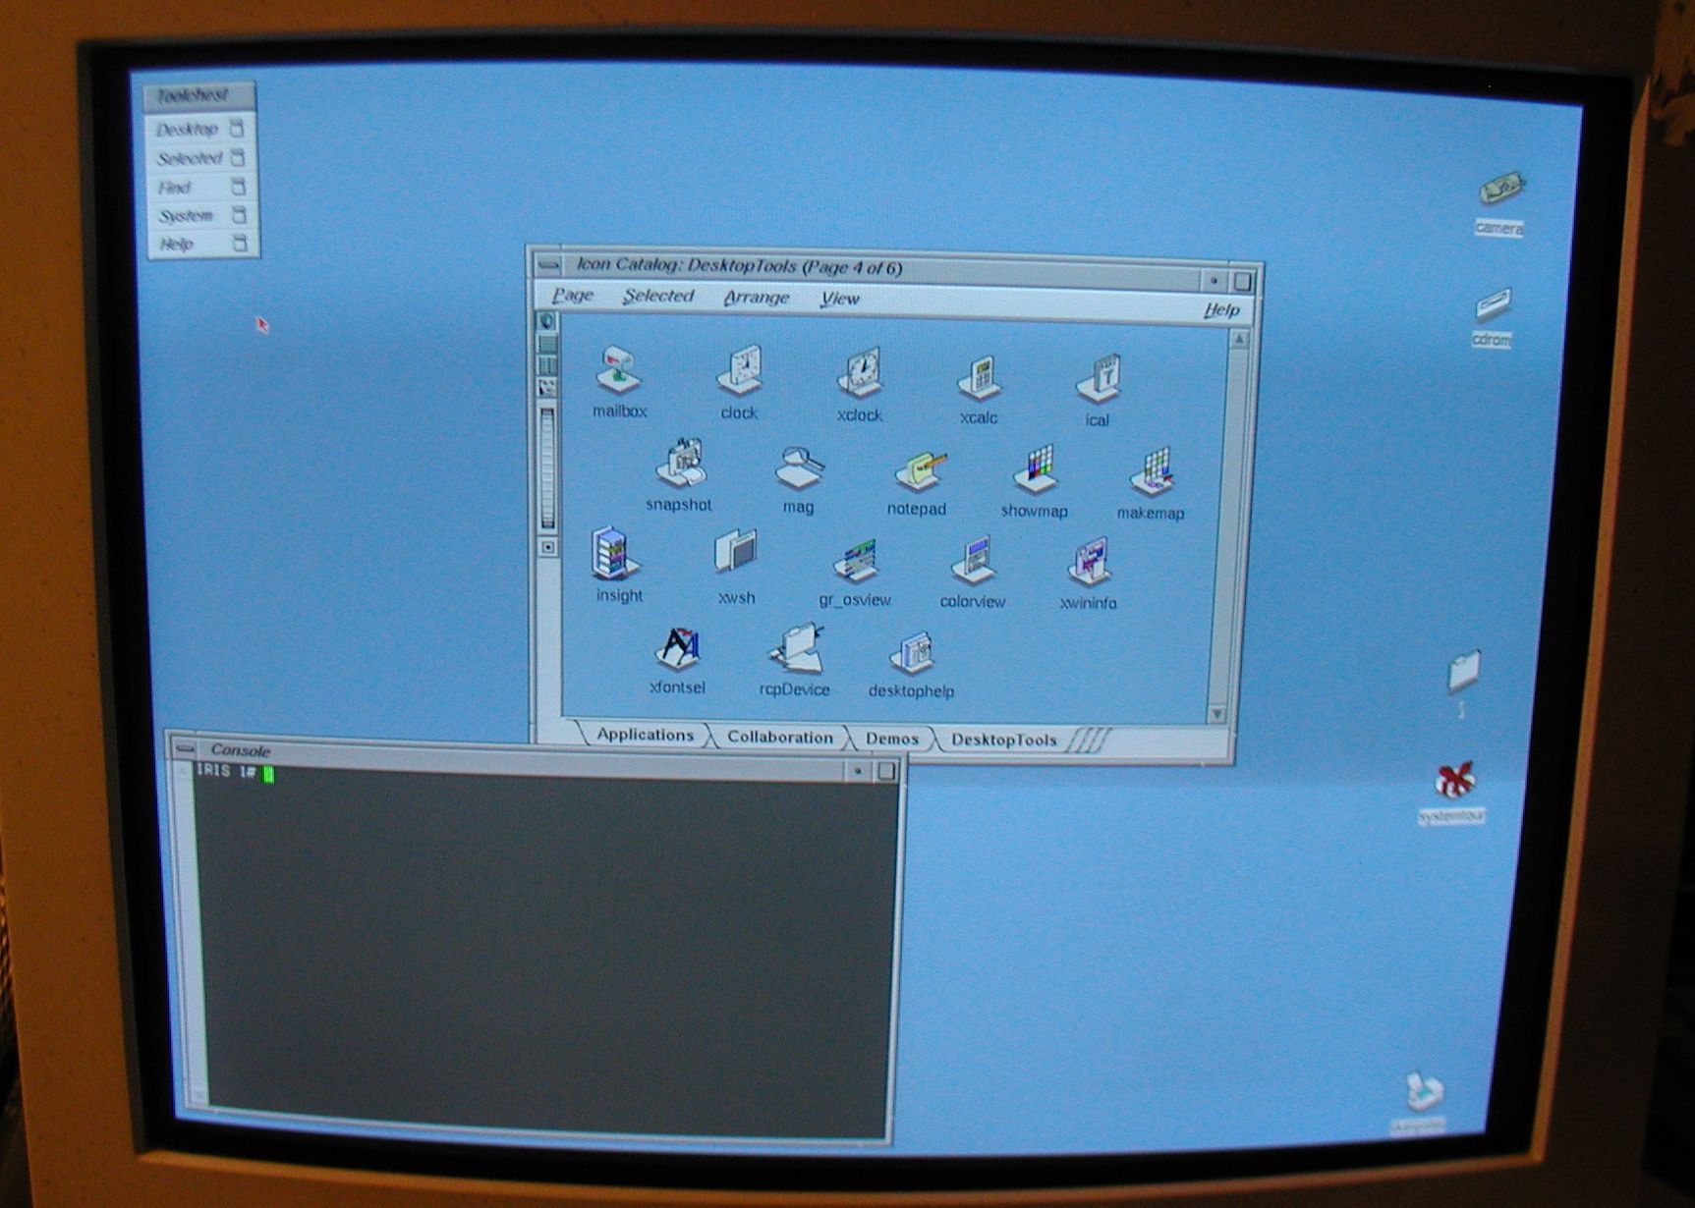Click the gallery-view button in the catalog sidebar
1695x1208 pixels.
(x=547, y=387)
